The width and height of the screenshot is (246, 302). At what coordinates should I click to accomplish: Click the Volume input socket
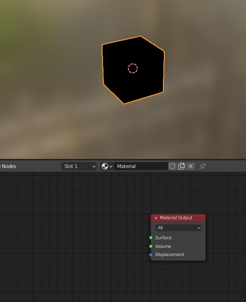pos(151,246)
